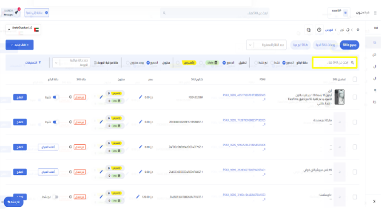
Task: Click 'أضف العرض' in the fourth row
Action: 48,172
